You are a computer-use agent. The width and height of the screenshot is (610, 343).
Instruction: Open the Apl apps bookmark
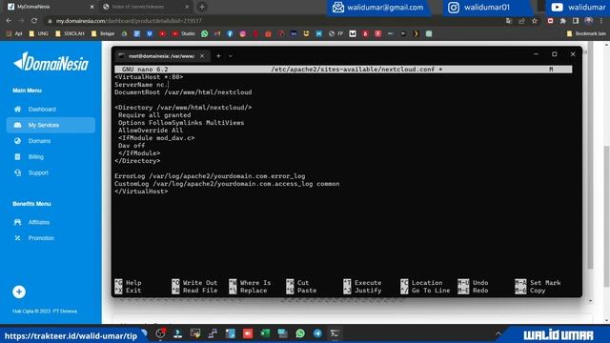tap(14, 34)
